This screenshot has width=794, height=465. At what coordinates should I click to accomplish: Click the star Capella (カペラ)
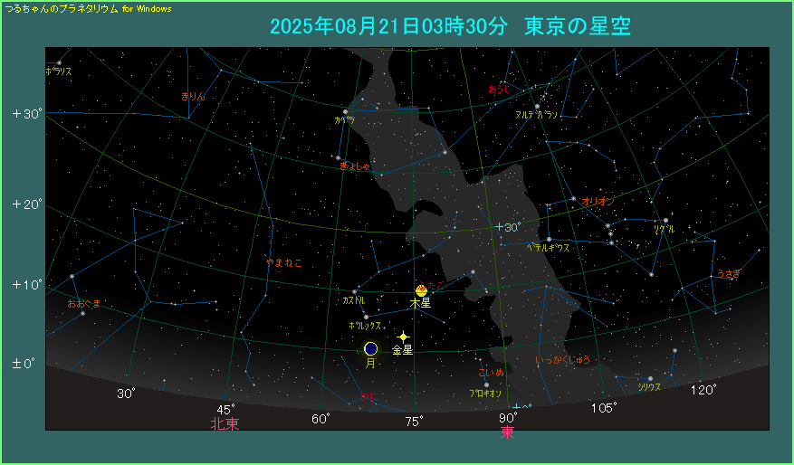click(345, 112)
